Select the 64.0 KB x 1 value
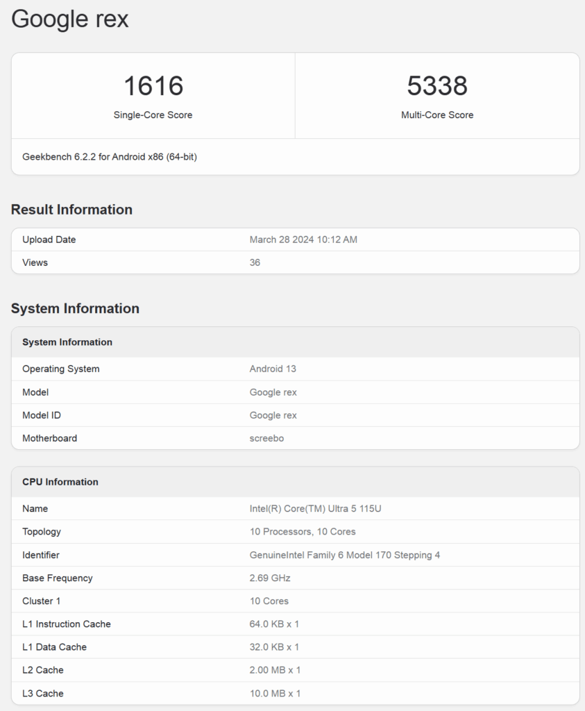585x711 pixels. coord(274,624)
